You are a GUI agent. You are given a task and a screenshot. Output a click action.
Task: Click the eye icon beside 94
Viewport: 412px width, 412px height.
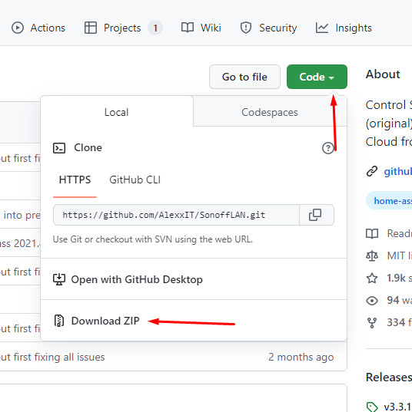[x=372, y=301]
